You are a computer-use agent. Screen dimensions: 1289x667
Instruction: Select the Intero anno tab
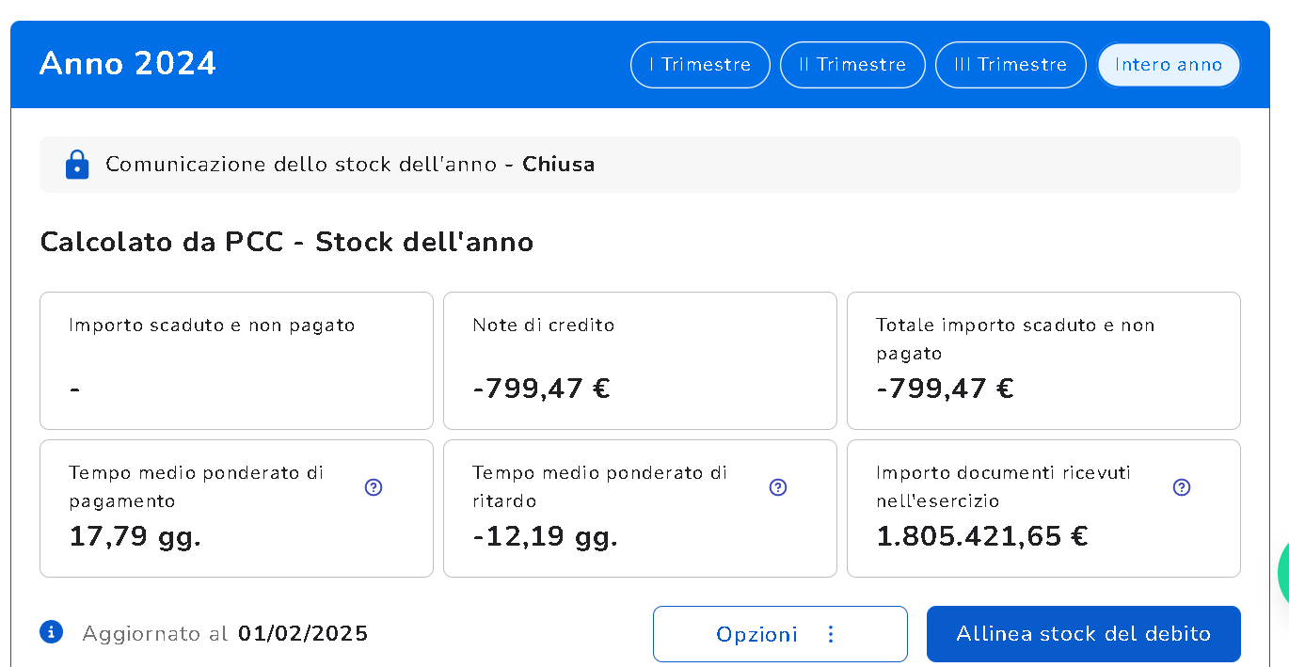click(x=1169, y=65)
